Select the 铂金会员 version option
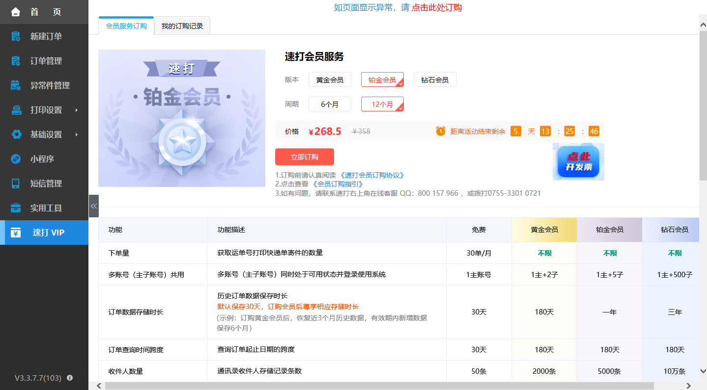This screenshot has height=390, width=707. point(382,79)
